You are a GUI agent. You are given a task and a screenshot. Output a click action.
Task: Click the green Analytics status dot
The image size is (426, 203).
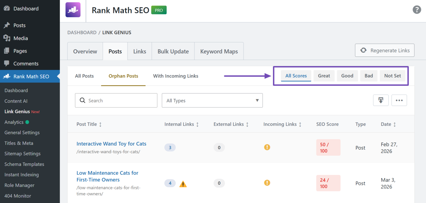(27, 122)
